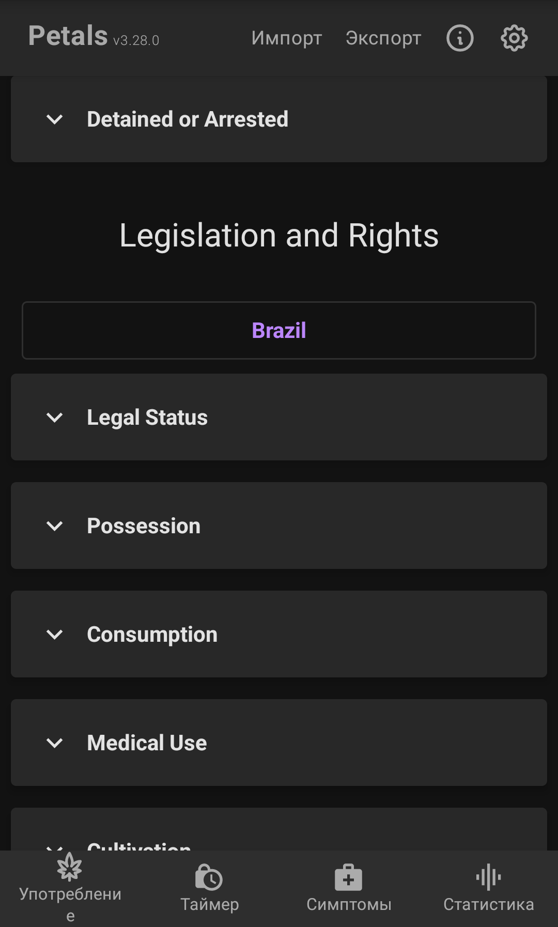
Task: Expand the Legal Status chevron
Action: (55, 418)
